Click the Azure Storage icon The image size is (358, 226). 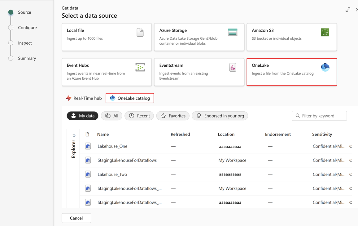pyautogui.click(x=233, y=32)
